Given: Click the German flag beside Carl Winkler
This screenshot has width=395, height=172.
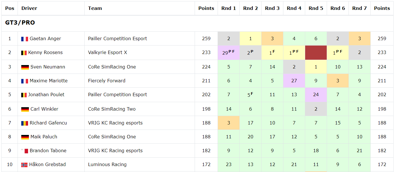Looking at the screenshot, I should point(25,109).
